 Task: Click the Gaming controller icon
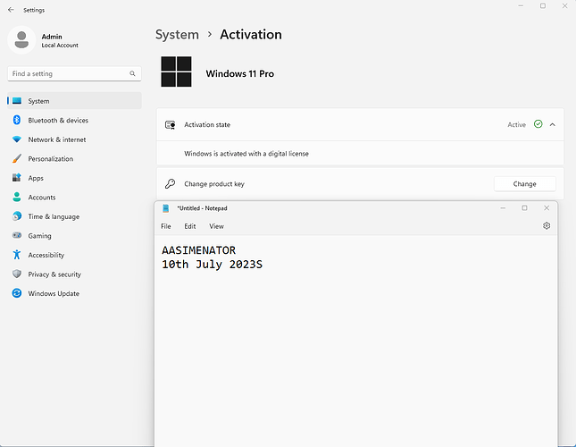point(17,235)
